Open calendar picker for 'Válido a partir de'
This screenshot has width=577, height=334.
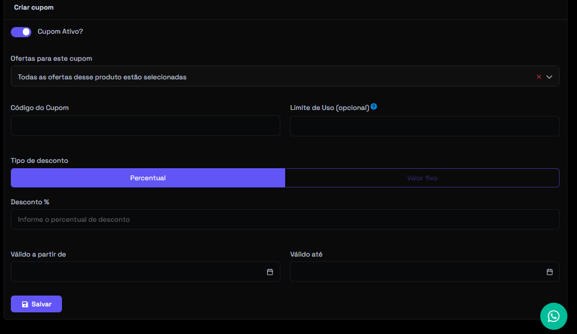270,272
